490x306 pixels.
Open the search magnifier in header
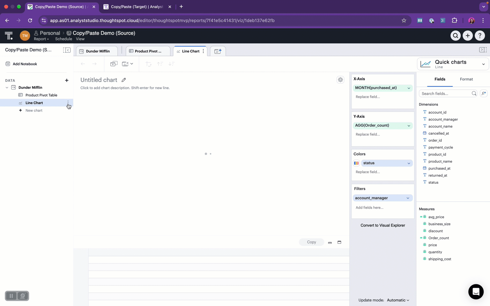(456, 36)
